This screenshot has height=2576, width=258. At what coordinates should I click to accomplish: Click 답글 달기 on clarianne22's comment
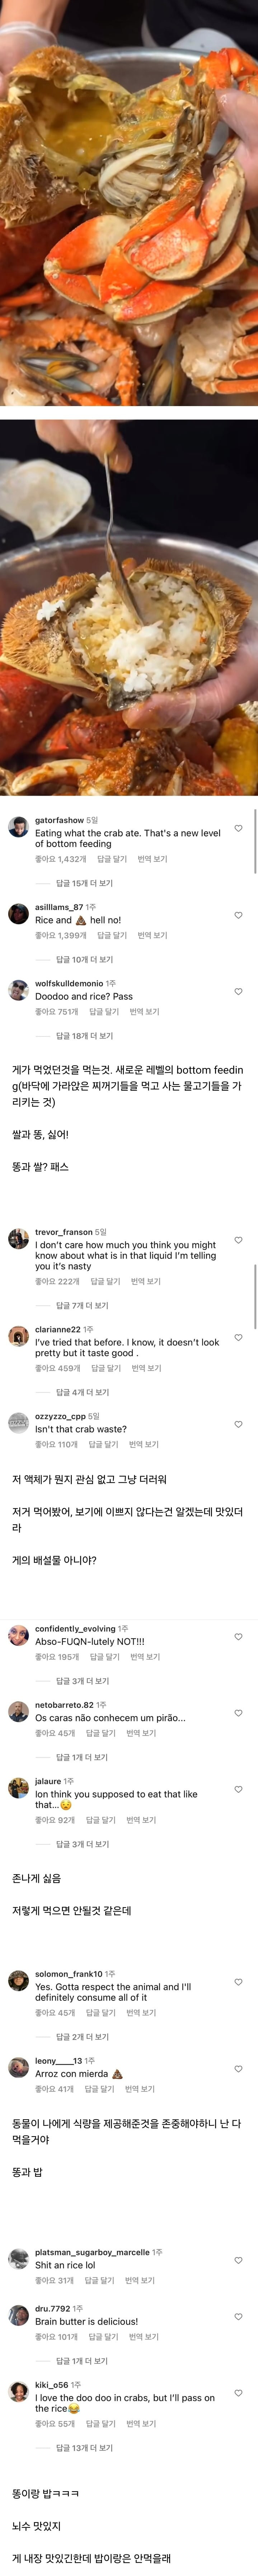click(106, 1368)
